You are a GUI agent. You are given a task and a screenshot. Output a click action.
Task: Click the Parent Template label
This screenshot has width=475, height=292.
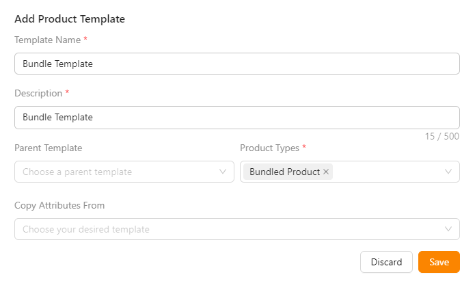point(48,148)
